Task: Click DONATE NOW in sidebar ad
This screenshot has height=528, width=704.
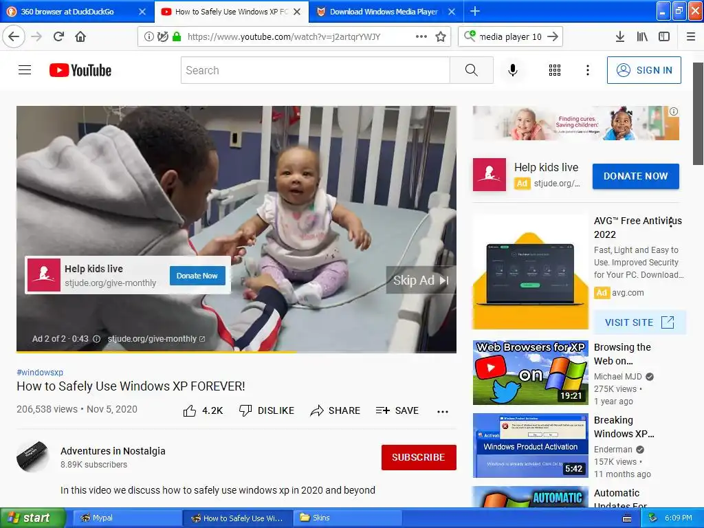Action: coord(635,176)
